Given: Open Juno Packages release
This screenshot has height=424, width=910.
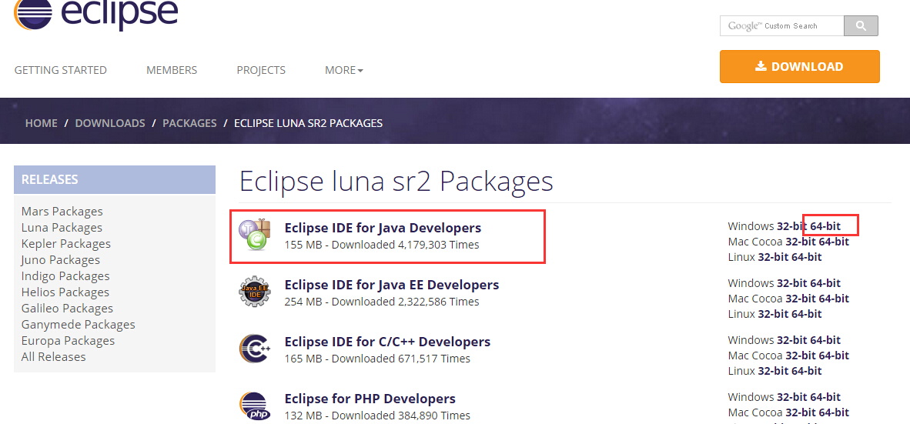Looking at the screenshot, I should [60, 260].
